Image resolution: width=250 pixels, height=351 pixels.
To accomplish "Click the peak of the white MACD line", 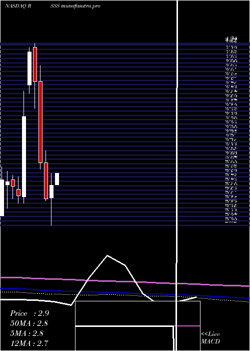I will [x=107, y=255].
